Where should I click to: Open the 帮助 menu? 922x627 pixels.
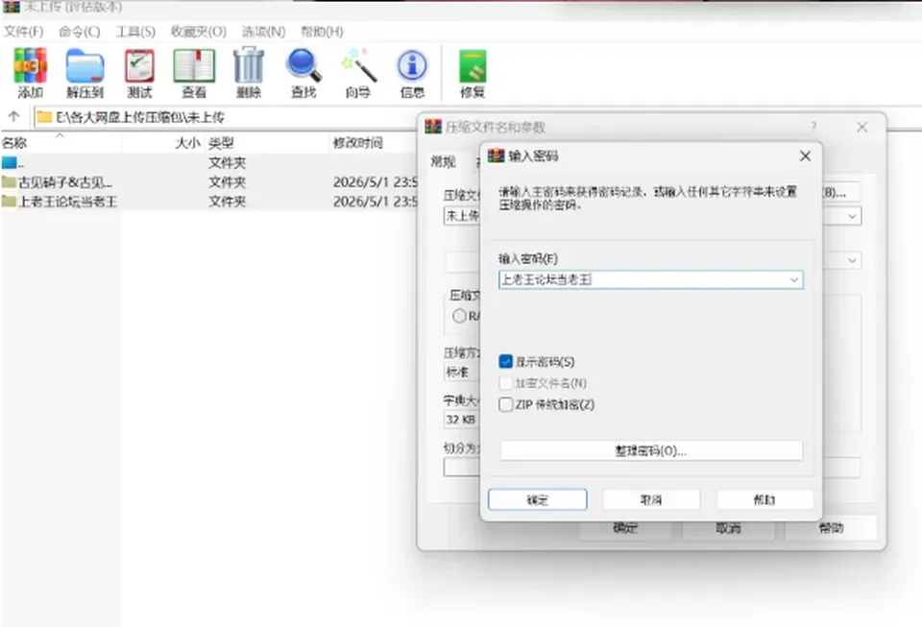coord(322,32)
